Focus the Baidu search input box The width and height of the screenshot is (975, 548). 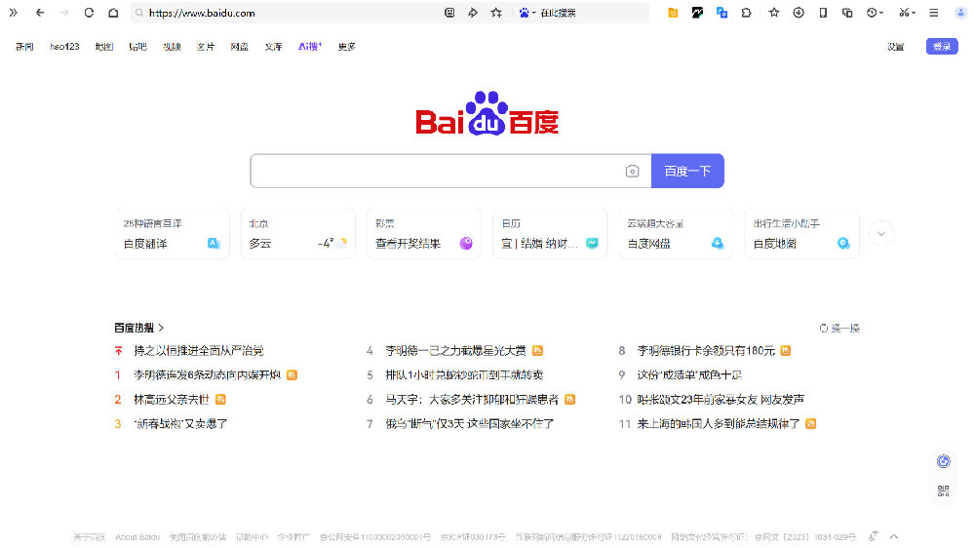tap(435, 171)
